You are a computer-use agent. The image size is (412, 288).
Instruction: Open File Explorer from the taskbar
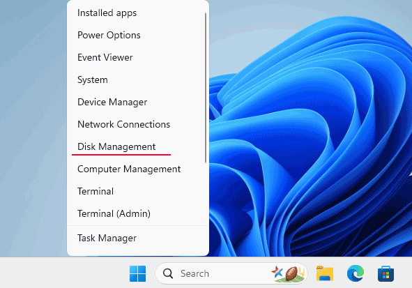coord(325,273)
